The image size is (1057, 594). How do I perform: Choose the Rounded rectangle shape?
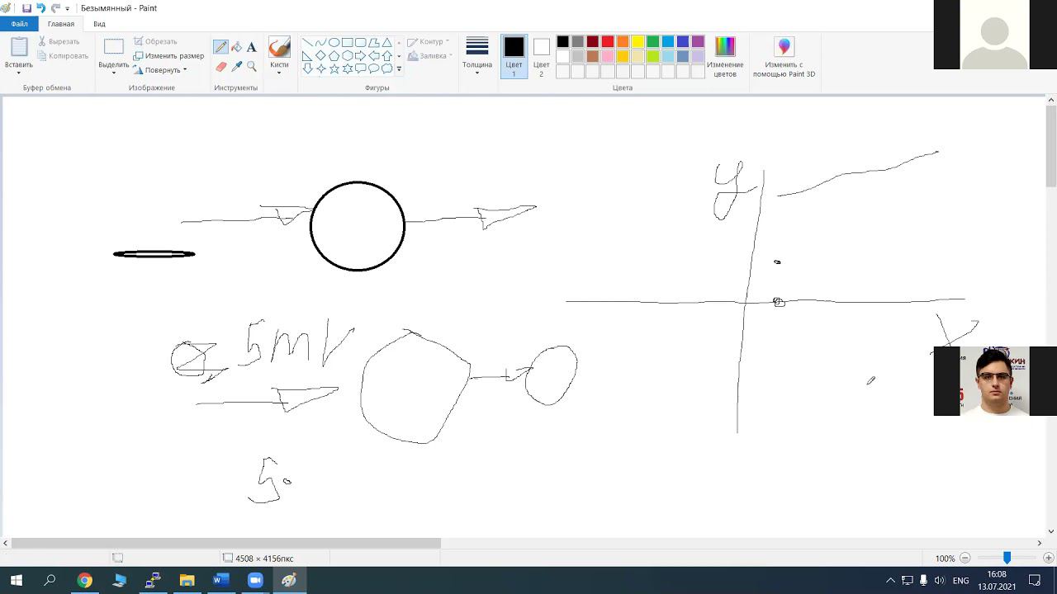tap(360, 43)
